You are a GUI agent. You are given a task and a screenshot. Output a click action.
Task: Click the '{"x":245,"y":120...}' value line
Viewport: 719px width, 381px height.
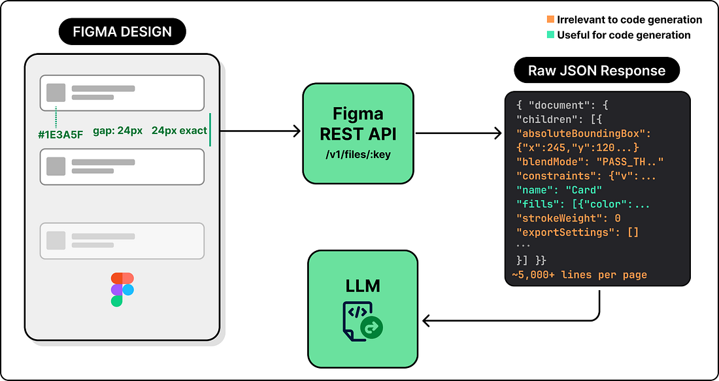click(x=578, y=148)
